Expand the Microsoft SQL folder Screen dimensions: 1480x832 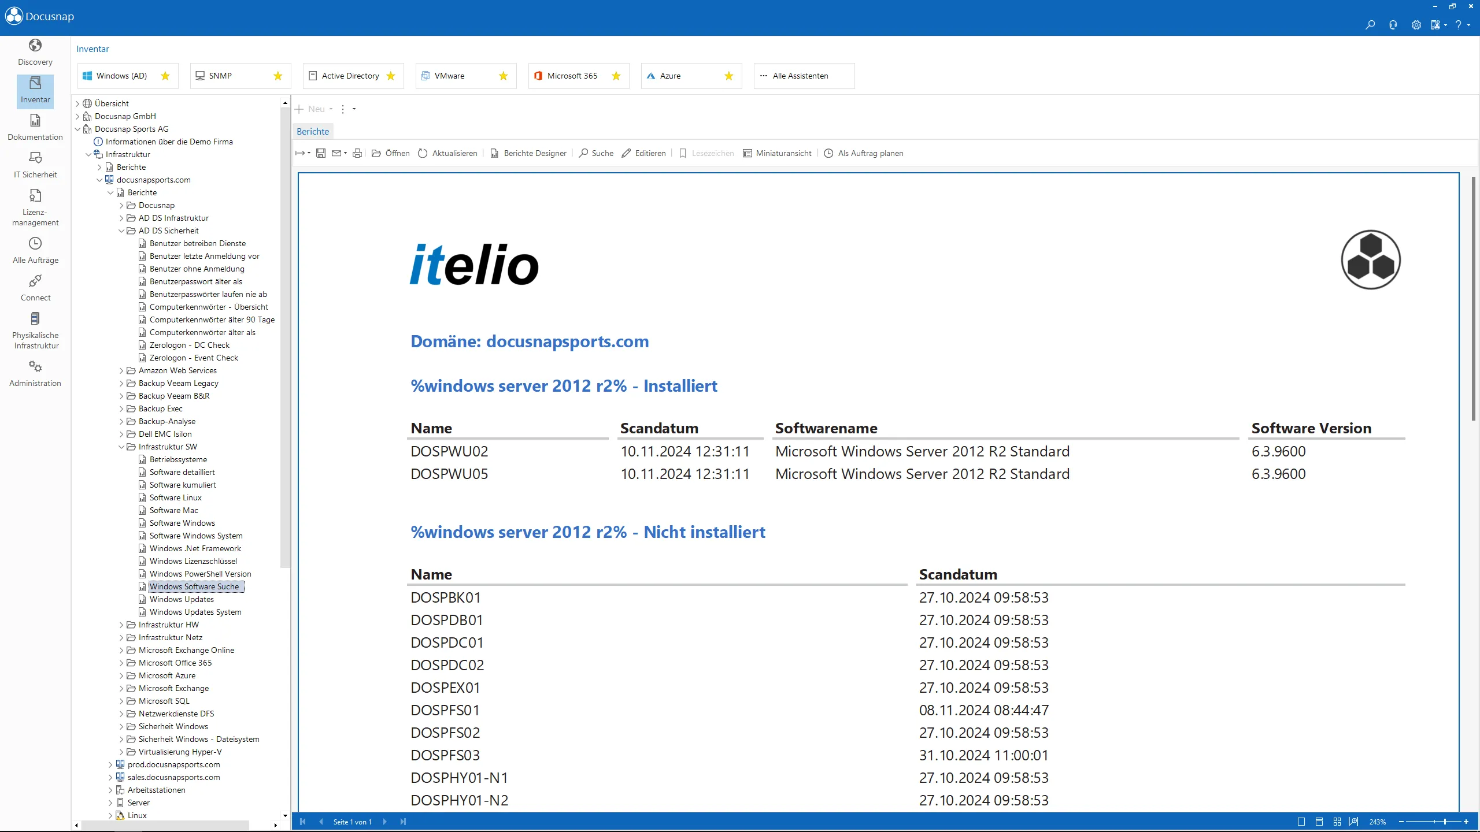point(121,701)
